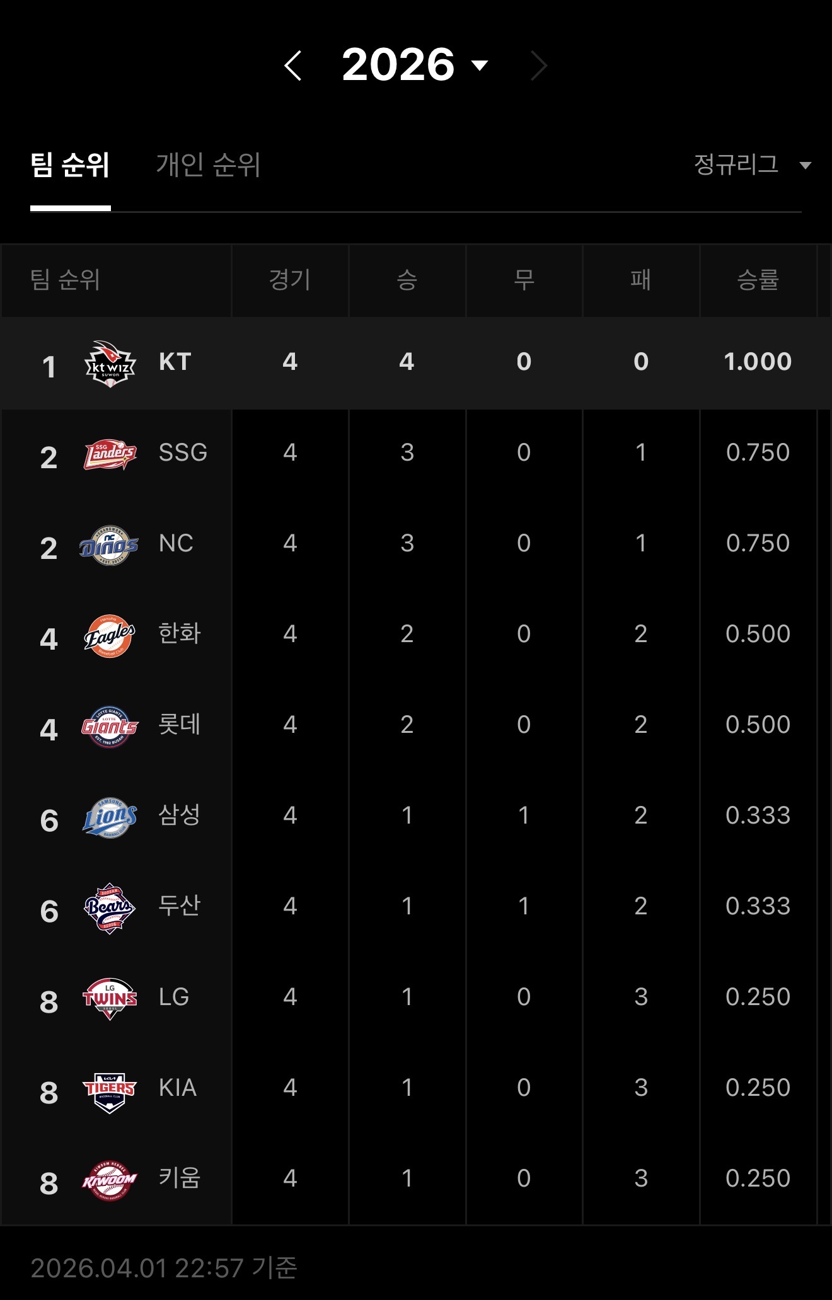Go to next season with right arrow

(538, 66)
